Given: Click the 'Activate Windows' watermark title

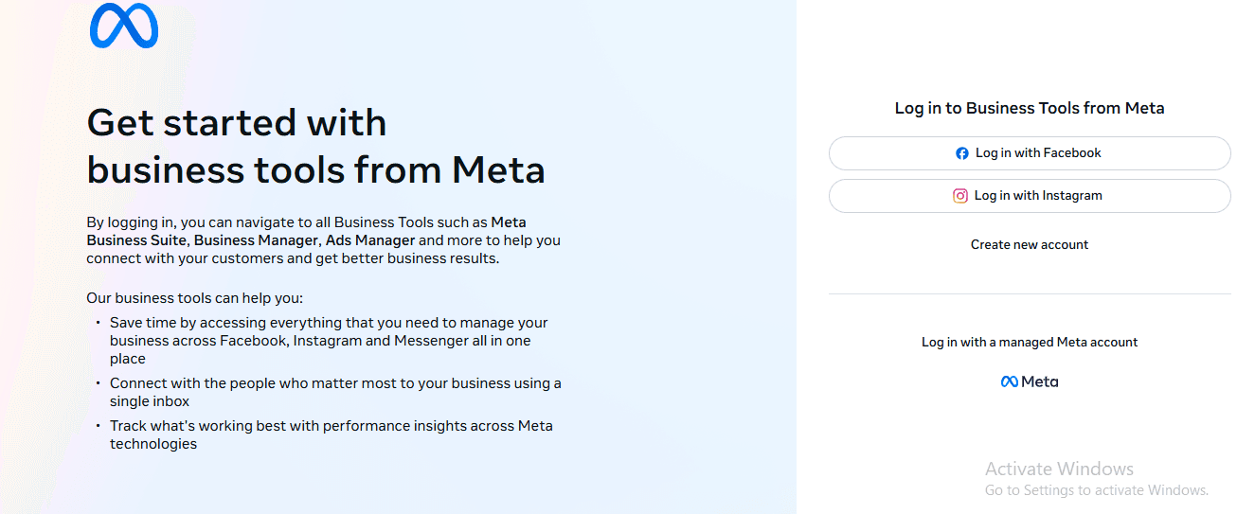Looking at the screenshot, I should (1059, 469).
